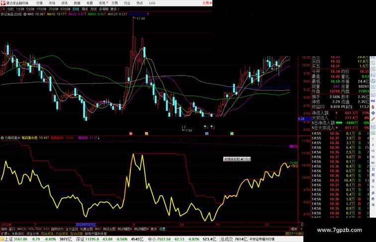Switch to 30分钟 period tab
The image size is (376, 242).
(x=53, y=9)
